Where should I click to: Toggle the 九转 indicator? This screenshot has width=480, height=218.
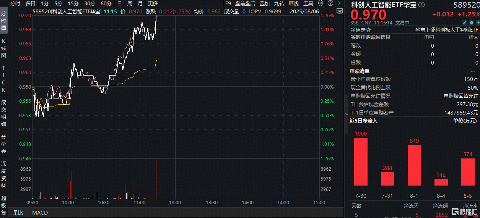pyautogui.click(x=279, y=3)
